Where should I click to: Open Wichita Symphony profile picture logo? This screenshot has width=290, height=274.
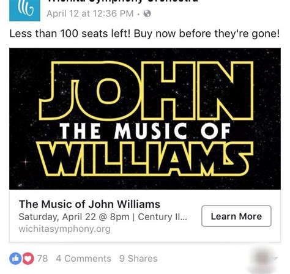[x=24, y=10]
